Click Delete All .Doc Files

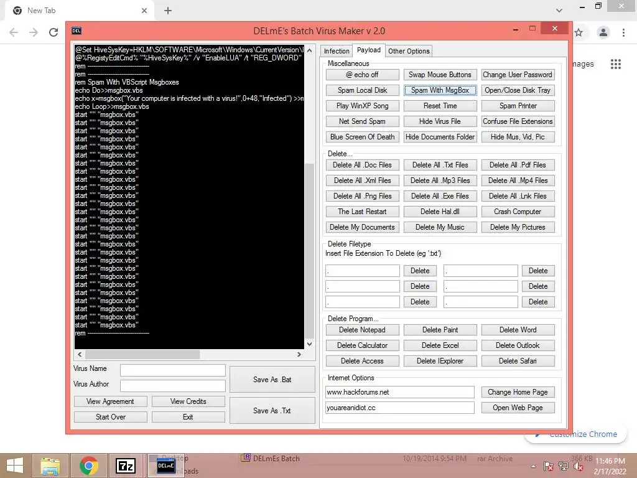click(x=363, y=165)
